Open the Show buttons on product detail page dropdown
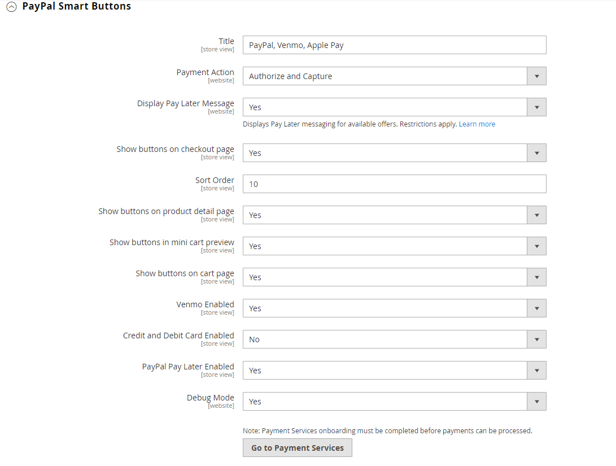This screenshot has height=466, width=616. [x=536, y=215]
